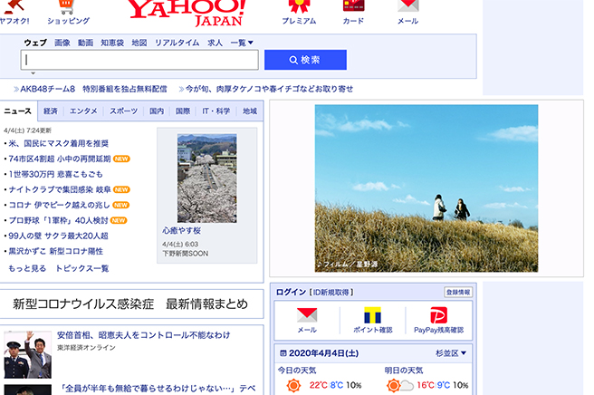Image resolution: width=594 pixels, height=395 pixels.
Task: Select the 地図 search tab
Action: pyautogui.click(x=139, y=43)
